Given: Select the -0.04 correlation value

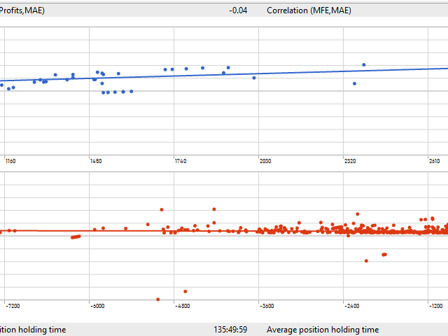Looking at the screenshot, I should (238, 10).
